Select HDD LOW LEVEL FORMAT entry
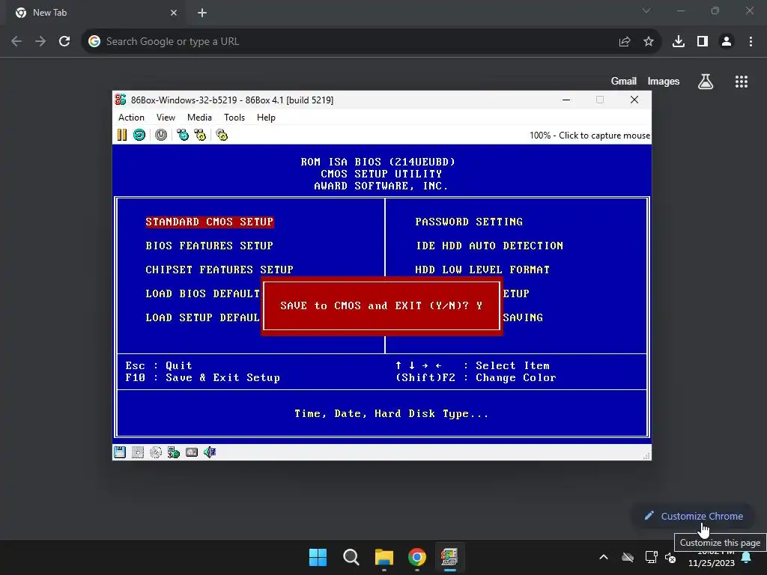The height and width of the screenshot is (575, 767). pos(482,270)
